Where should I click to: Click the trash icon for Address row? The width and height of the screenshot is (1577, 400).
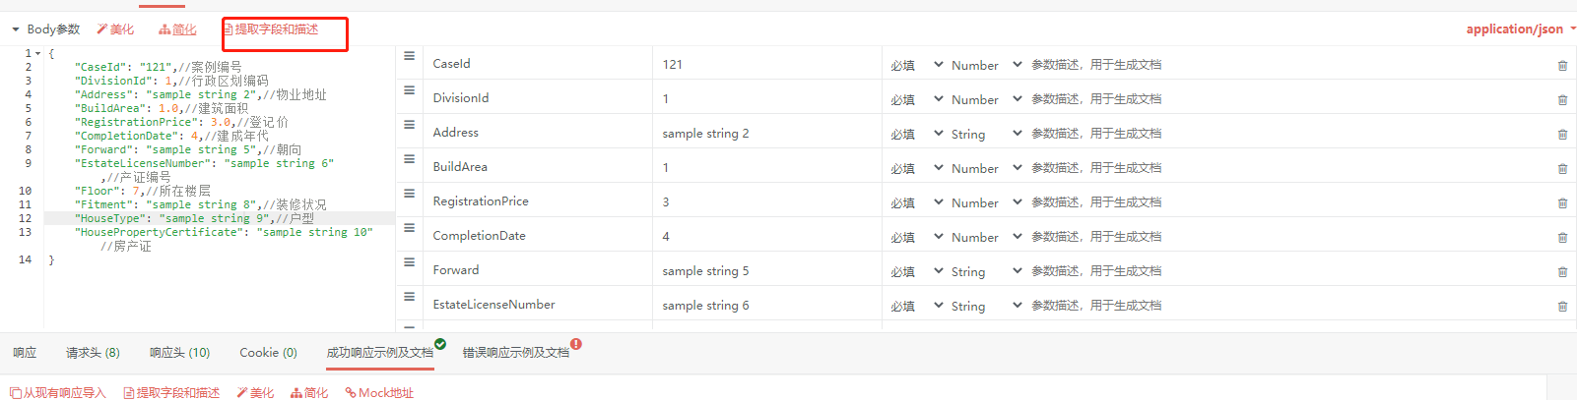point(1562,135)
